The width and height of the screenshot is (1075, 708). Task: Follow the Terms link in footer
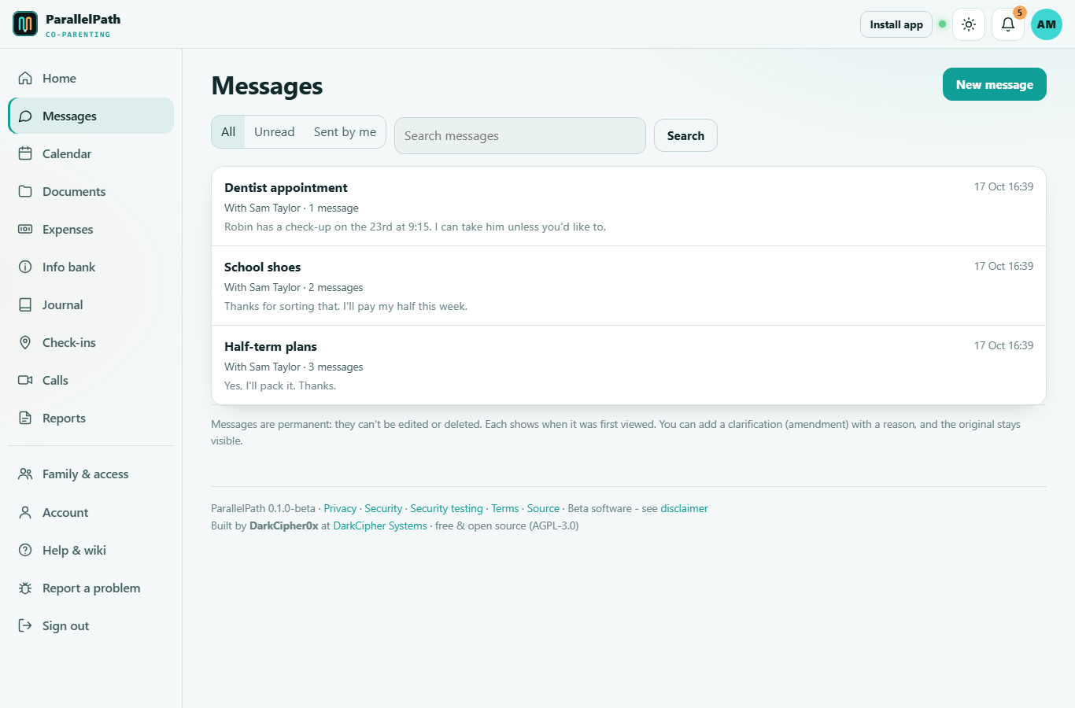[505, 508]
